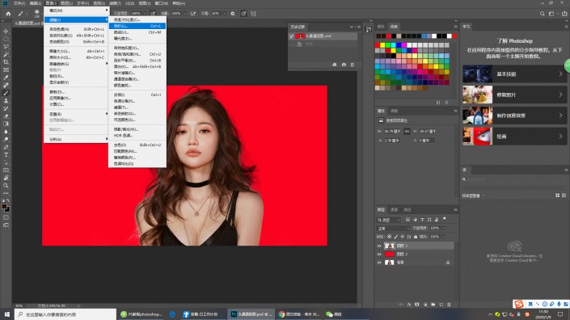570x320 pixels.
Task: Click add layer style fx icon
Action: tap(409, 305)
